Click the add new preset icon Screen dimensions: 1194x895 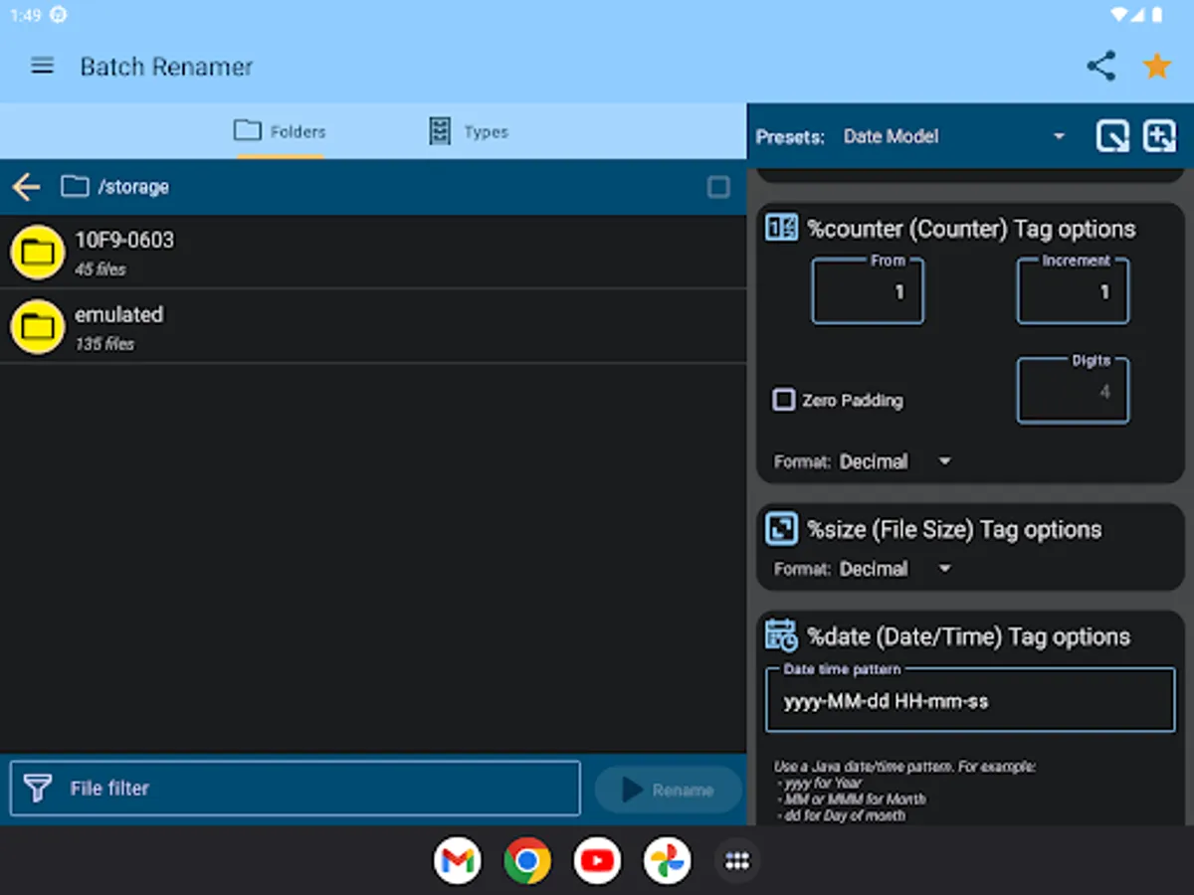[1159, 136]
